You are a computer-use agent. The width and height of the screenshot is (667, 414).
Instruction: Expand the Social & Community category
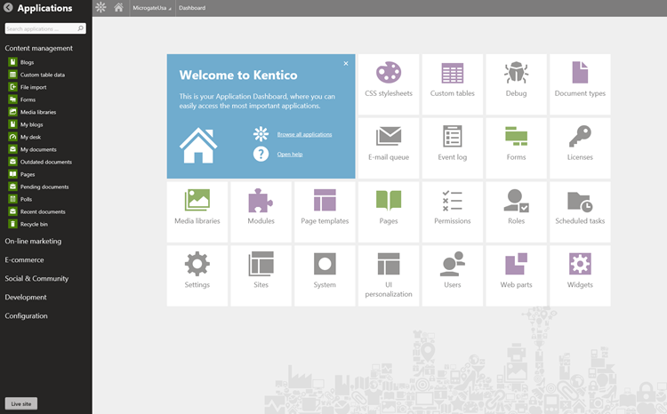click(x=36, y=279)
